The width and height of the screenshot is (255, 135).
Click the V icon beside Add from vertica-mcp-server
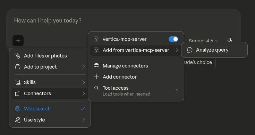pyautogui.click(x=96, y=50)
